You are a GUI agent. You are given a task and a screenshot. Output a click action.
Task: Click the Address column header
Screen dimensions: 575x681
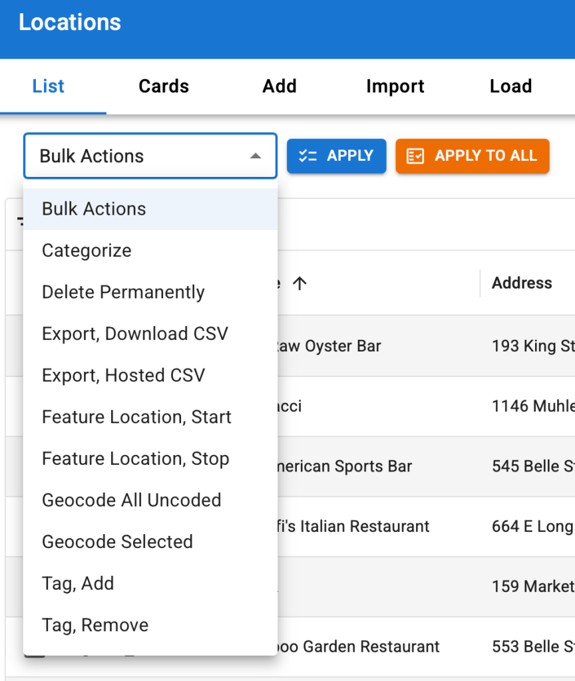coord(522,283)
